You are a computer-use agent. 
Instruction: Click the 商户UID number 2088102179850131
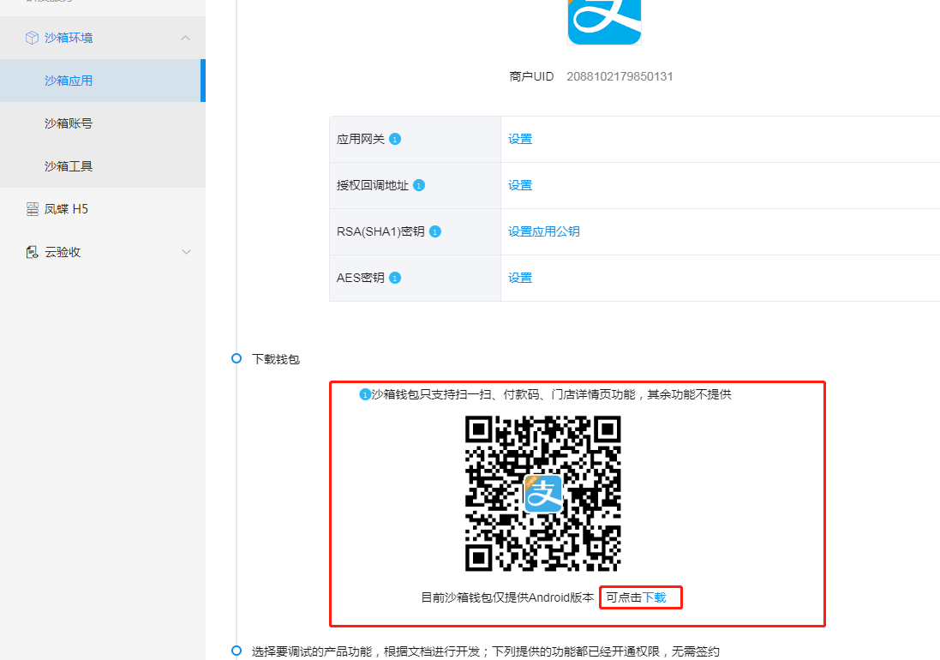(x=620, y=77)
